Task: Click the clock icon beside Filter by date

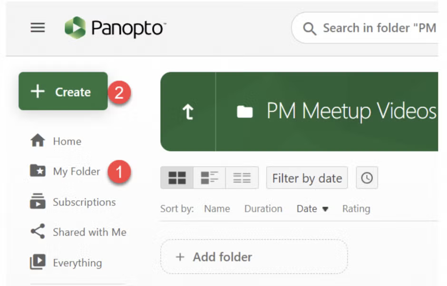Action: [x=367, y=178]
